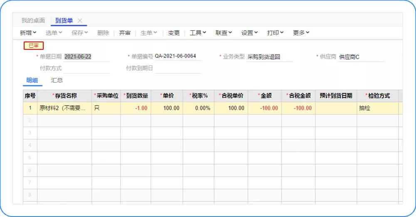Click the purchase unit cell 只
Image resolution: width=416 pixels, height=217 pixels.
(106, 108)
